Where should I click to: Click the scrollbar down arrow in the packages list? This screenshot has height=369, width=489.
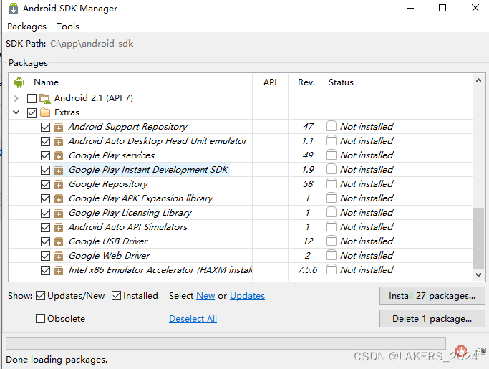coord(479,274)
